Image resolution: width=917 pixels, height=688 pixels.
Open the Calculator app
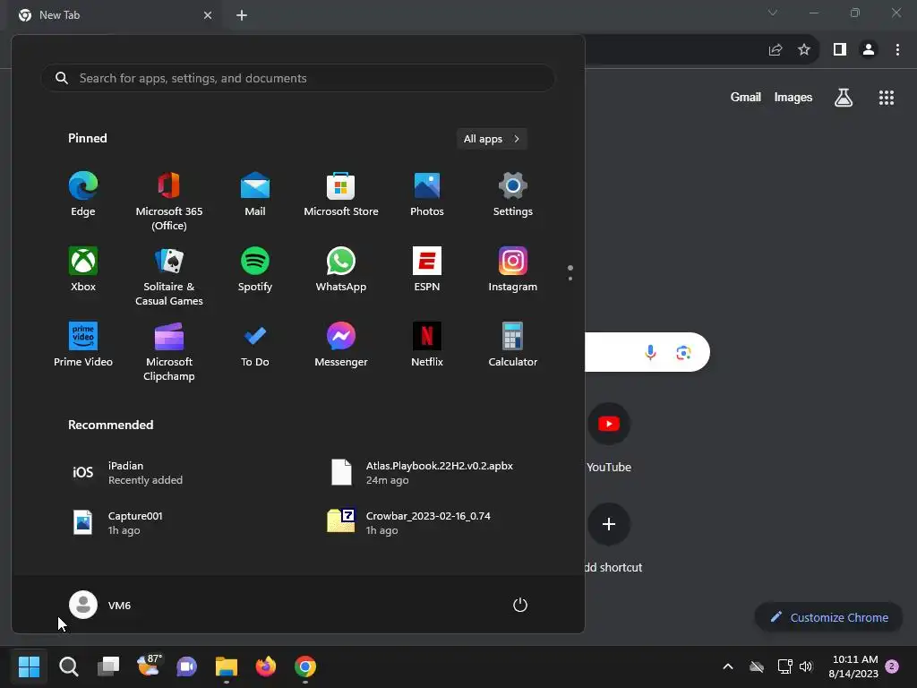[513, 345]
